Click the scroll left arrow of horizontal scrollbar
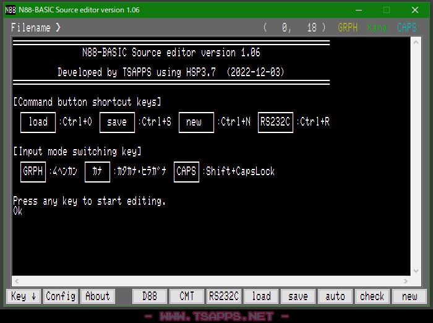 pos(17,282)
